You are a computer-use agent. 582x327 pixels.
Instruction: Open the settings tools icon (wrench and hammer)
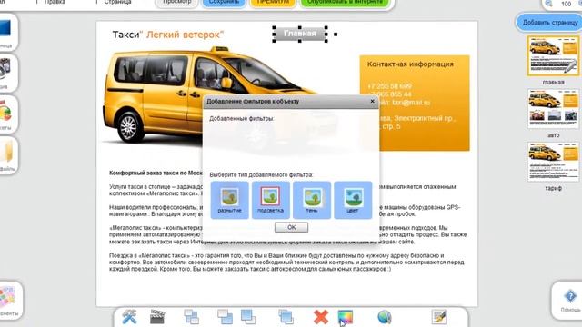[x=129, y=317]
